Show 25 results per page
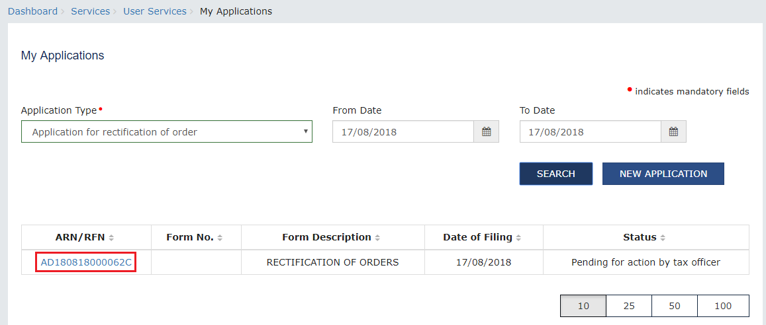The height and width of the screenshot is (325, 766). [x=629, y=306]
